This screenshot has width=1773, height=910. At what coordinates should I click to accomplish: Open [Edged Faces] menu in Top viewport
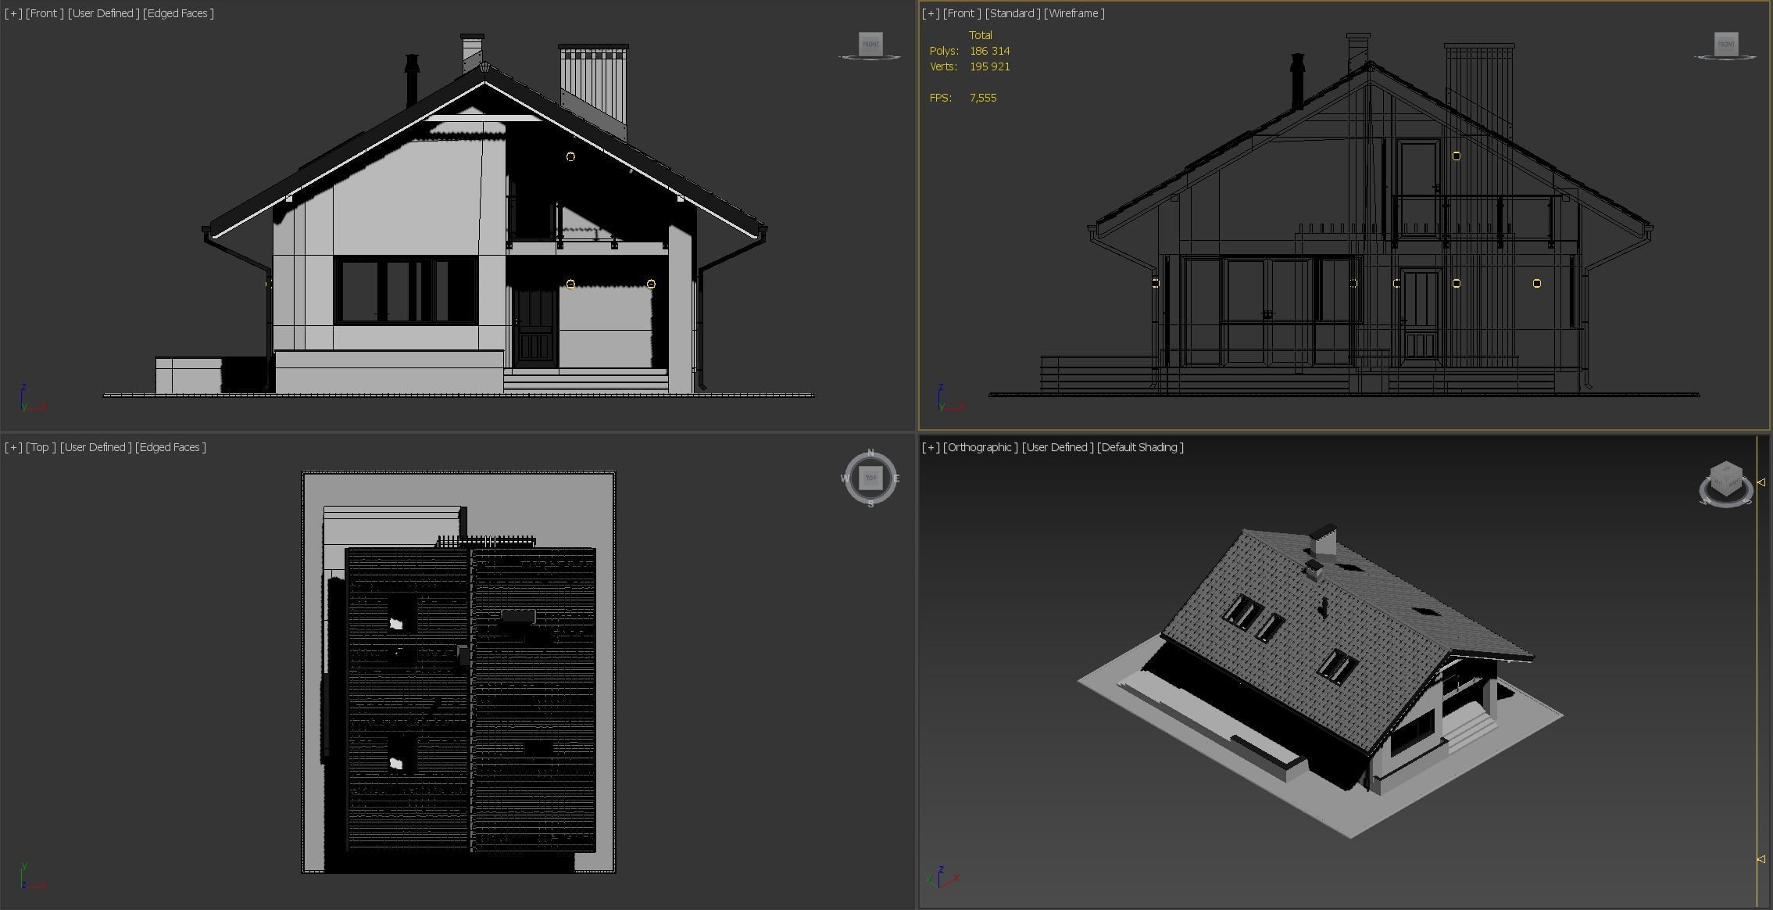click(x=170, y=447)
